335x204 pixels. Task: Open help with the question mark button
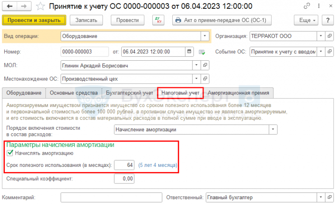(x=328, y=20)
